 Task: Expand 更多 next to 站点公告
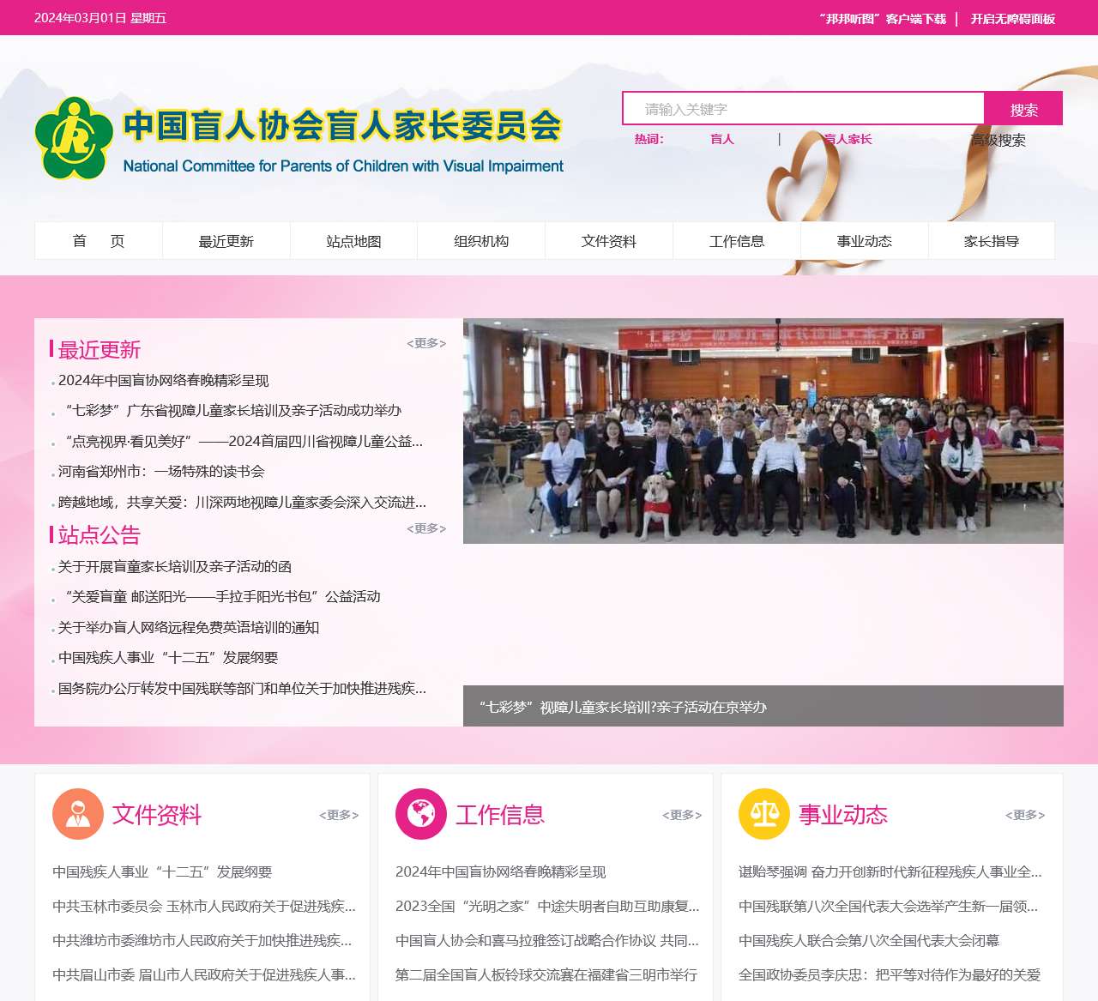(x=426, y=528)
